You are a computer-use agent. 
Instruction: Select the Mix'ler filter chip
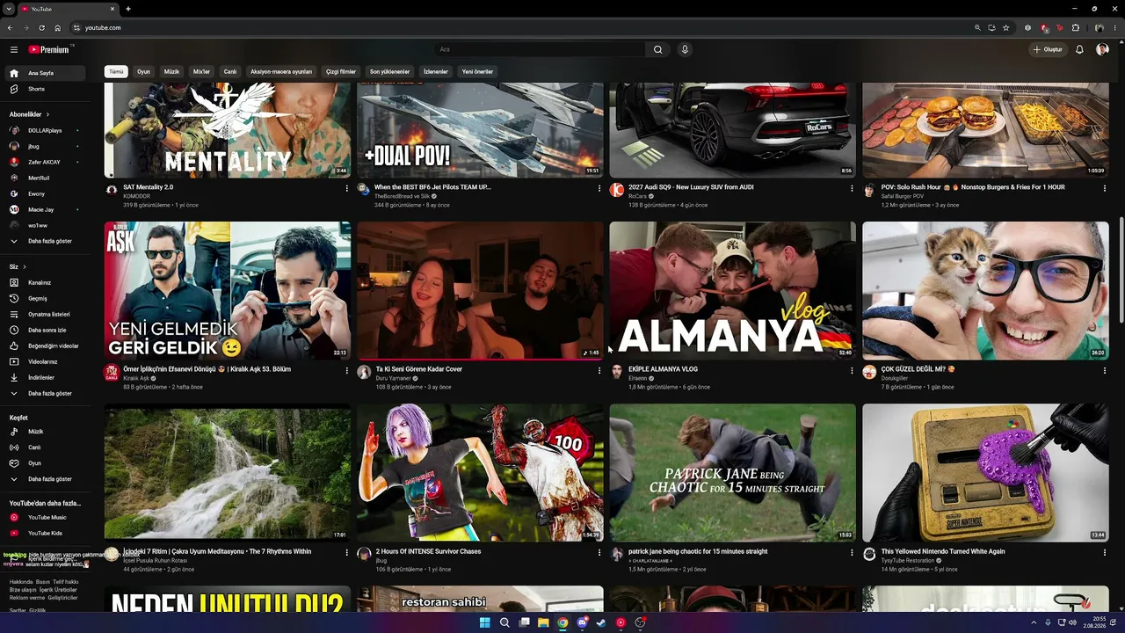201,71
